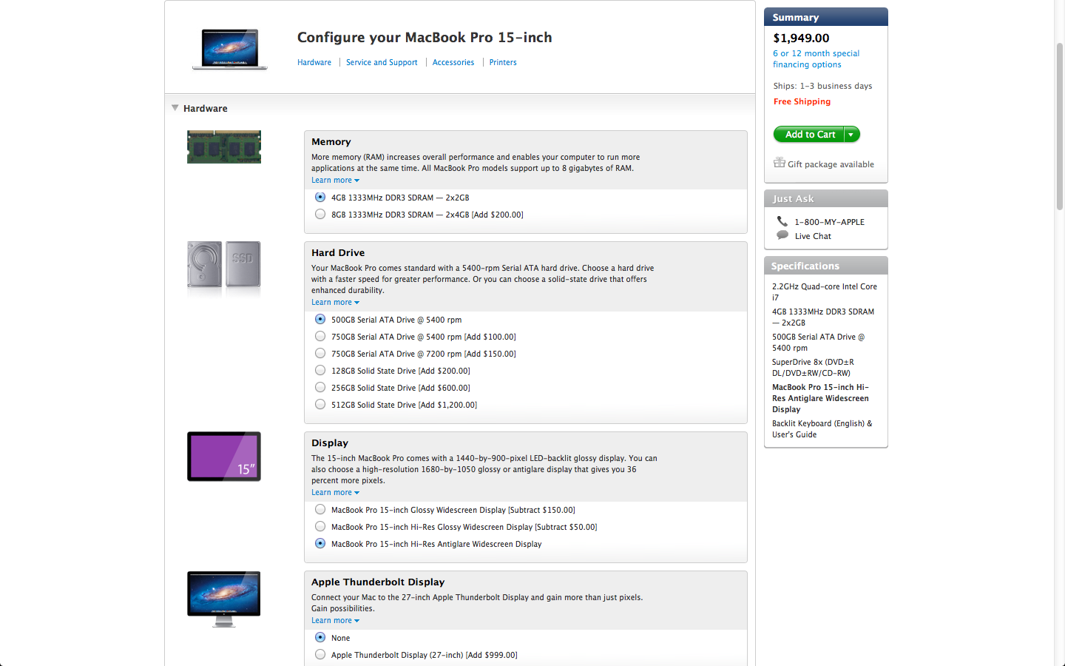Select Hi-Res Antiglare Widescreen Display option
The width and height of the screenshot is (1065, 666).
[x=320, y=544]
